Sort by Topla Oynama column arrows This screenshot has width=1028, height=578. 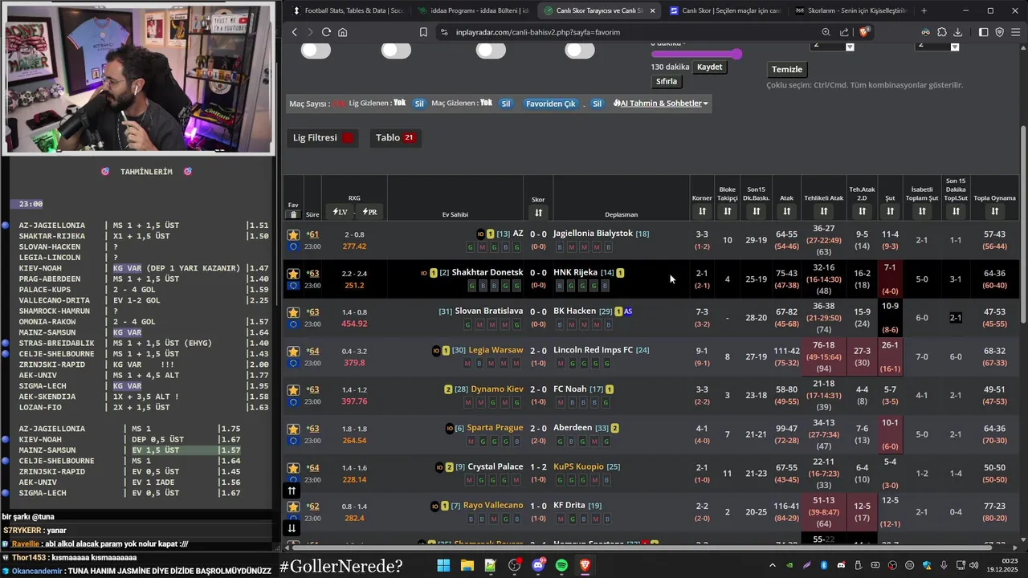(x=994, y=211)
